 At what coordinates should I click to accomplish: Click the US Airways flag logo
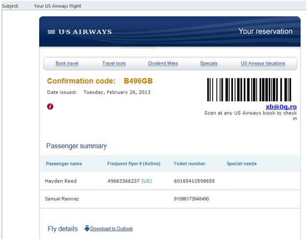(x=51, y=32)
